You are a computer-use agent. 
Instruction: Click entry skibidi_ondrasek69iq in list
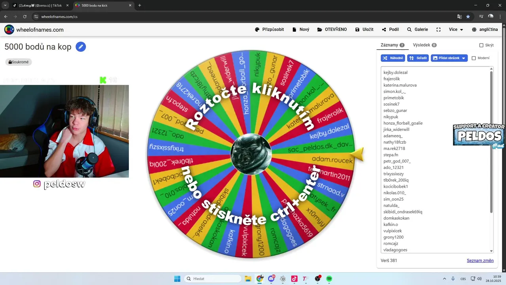click(403, 212)
